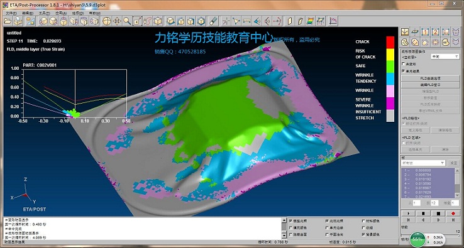Click the distance measurement ruler icon
The height and width of the screenshot is (248, 464).
(246, 21)
